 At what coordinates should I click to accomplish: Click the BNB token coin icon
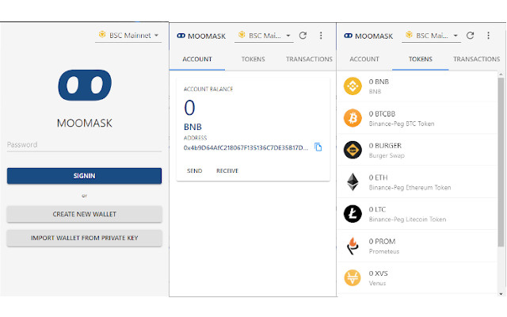[x=353, y=86]
